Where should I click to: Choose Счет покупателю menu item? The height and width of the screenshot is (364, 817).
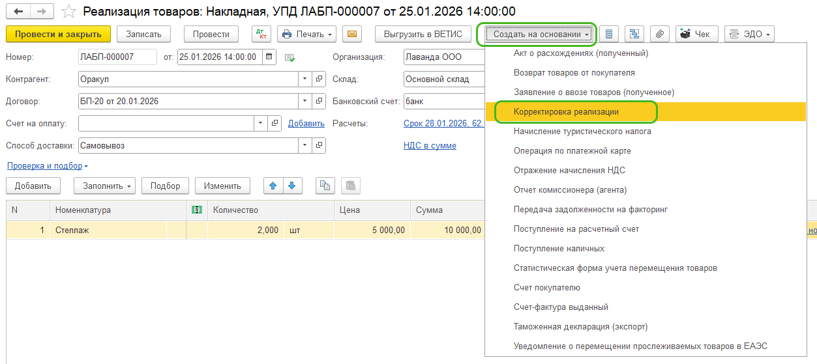(x=646, y=288)
